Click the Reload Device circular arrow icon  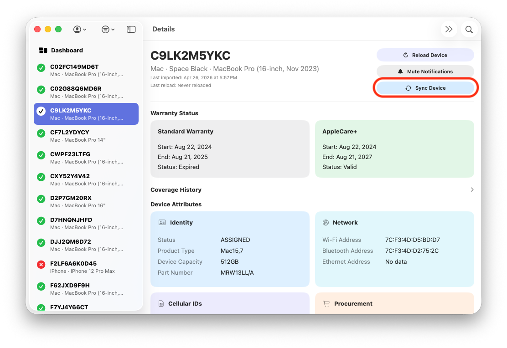405,55
